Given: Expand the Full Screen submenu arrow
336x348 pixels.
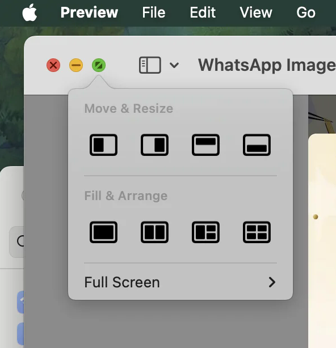Looking at the screenshot, I should point(272,282).
